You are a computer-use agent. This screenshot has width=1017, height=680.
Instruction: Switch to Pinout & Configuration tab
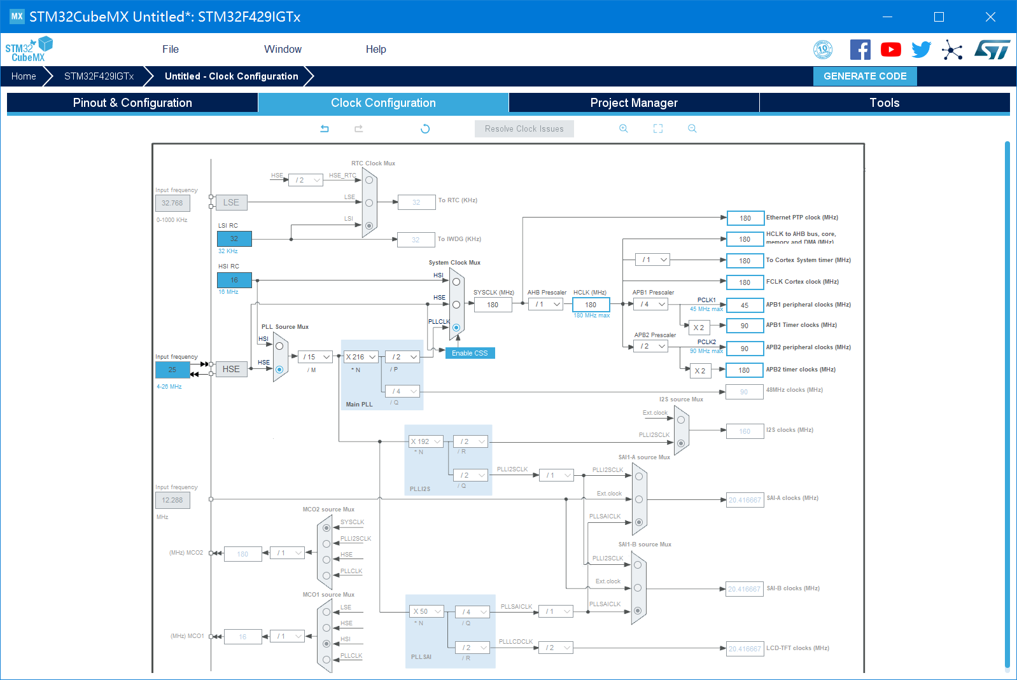coord(132,102)
